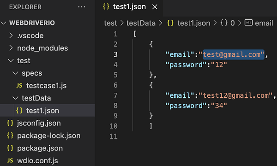Viewport: 277px width, 166px height.
Task: Select the testData folder label in explorer
Action: [x=36, y=98]
